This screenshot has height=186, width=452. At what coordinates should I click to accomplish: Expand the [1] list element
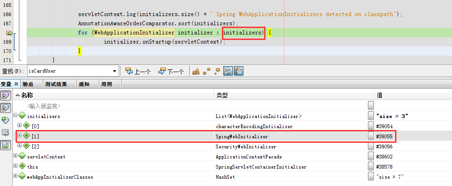click(19, 135)
